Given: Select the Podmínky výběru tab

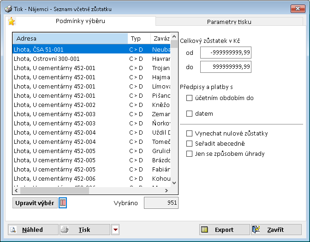Looking at the screenshot, I should pyautogui.click(x=80, y=21).
